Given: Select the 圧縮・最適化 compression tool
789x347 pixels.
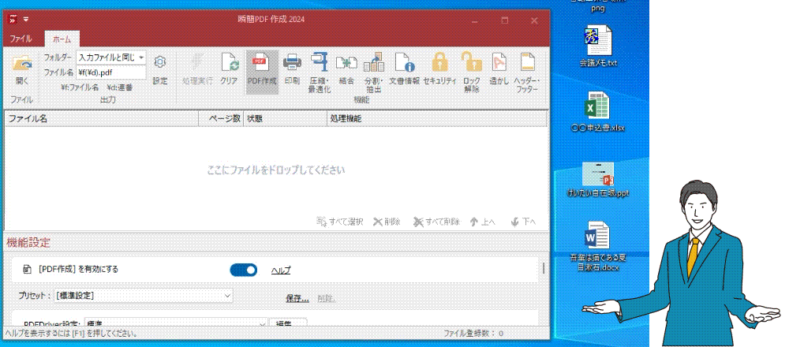Looking at the screenshot, I should coord(319,73).
